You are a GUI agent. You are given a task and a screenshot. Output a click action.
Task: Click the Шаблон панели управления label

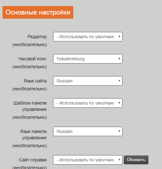(30, 106)
